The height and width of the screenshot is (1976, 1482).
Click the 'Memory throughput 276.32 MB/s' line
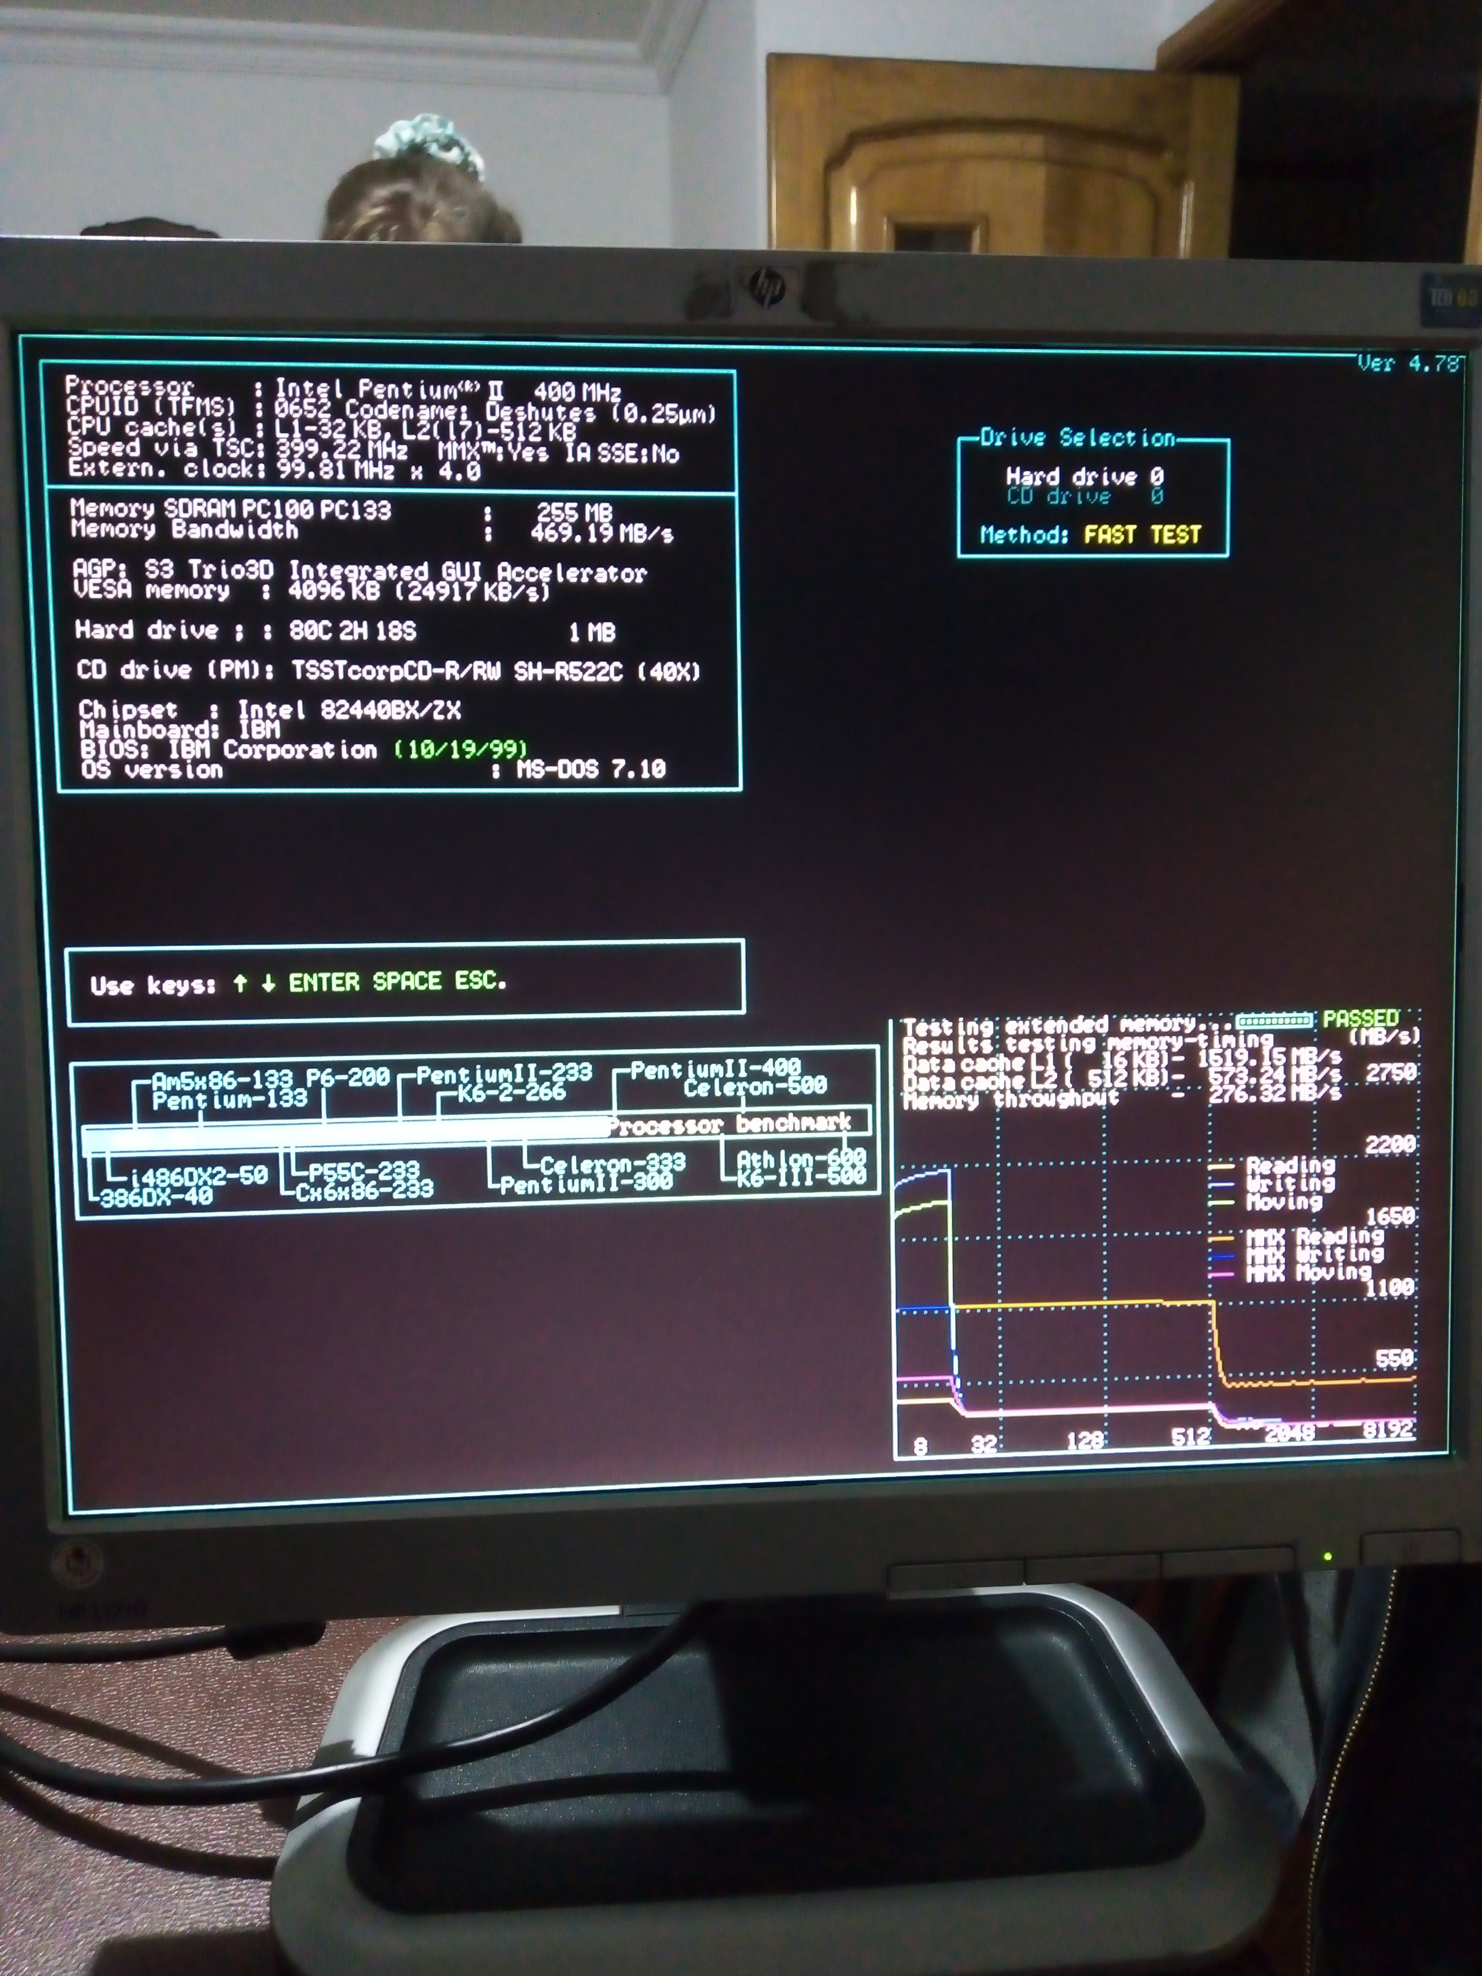[1122, 1097]
